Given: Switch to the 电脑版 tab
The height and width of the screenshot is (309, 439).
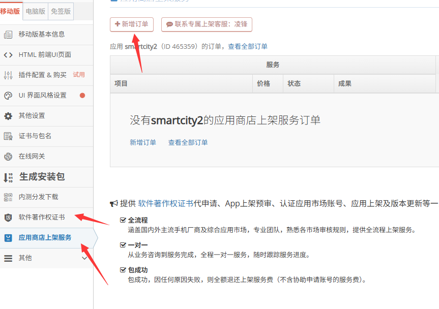Looking at the screenshot, I should [35, 11].
